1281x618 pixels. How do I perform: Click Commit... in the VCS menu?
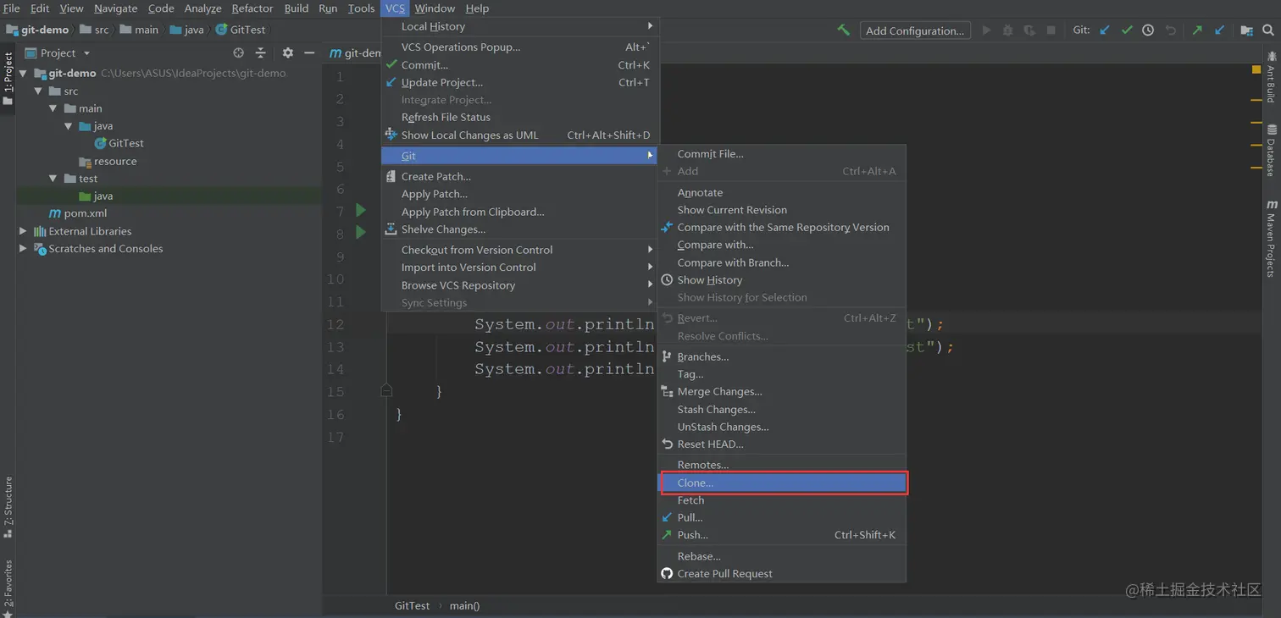click(x=520, y=64)
